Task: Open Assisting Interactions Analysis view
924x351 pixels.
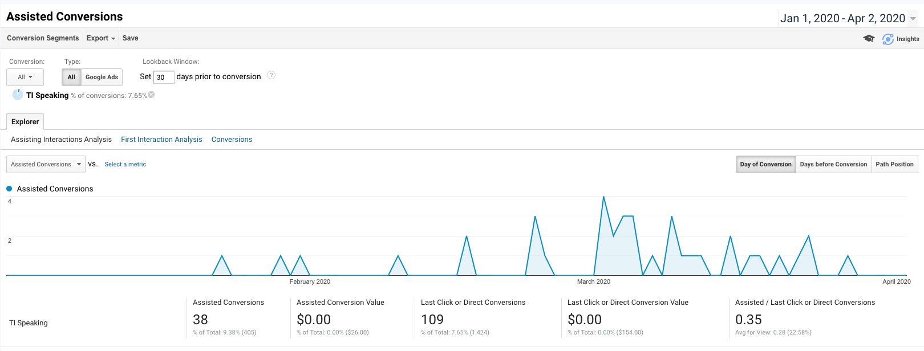Action: [x=61, y=139]
